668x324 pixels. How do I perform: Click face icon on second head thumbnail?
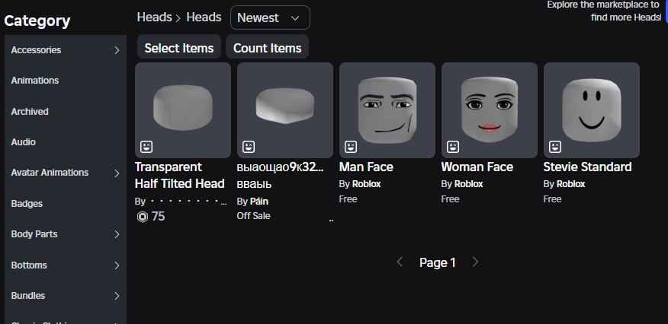click(249, 146)
